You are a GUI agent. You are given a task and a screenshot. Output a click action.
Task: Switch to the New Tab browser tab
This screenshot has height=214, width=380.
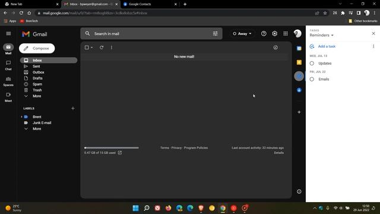(x=30, y=4)
